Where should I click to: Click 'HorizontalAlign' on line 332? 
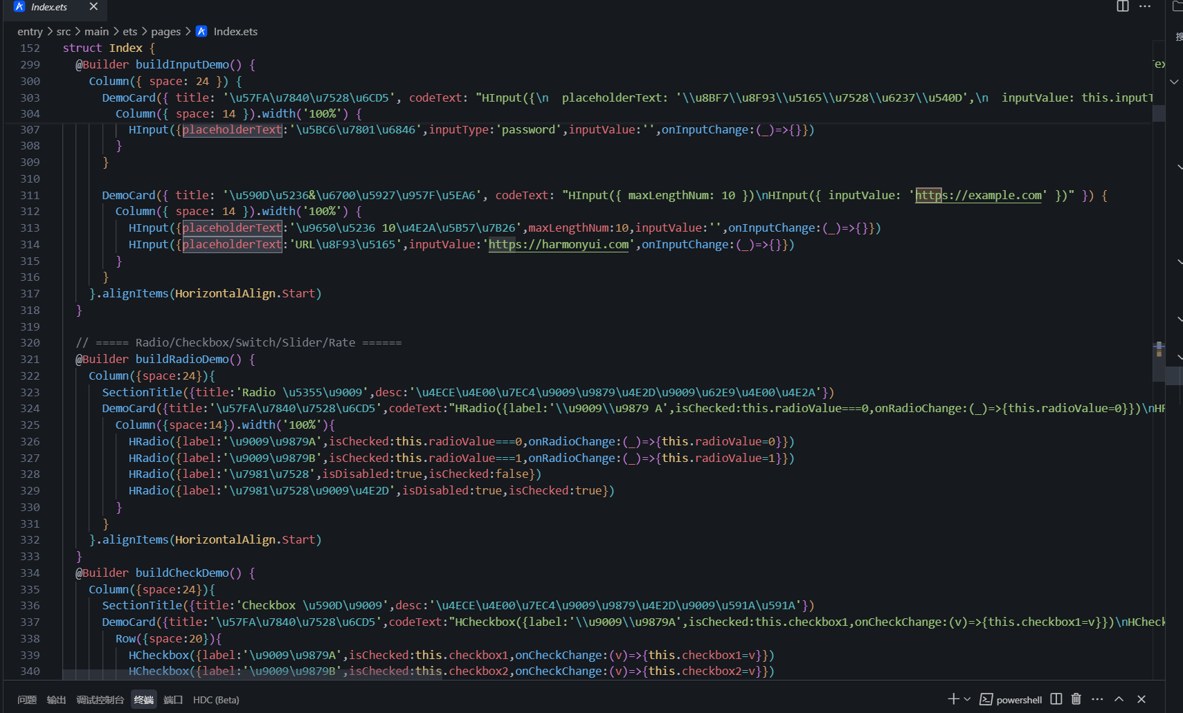[225, 539]
